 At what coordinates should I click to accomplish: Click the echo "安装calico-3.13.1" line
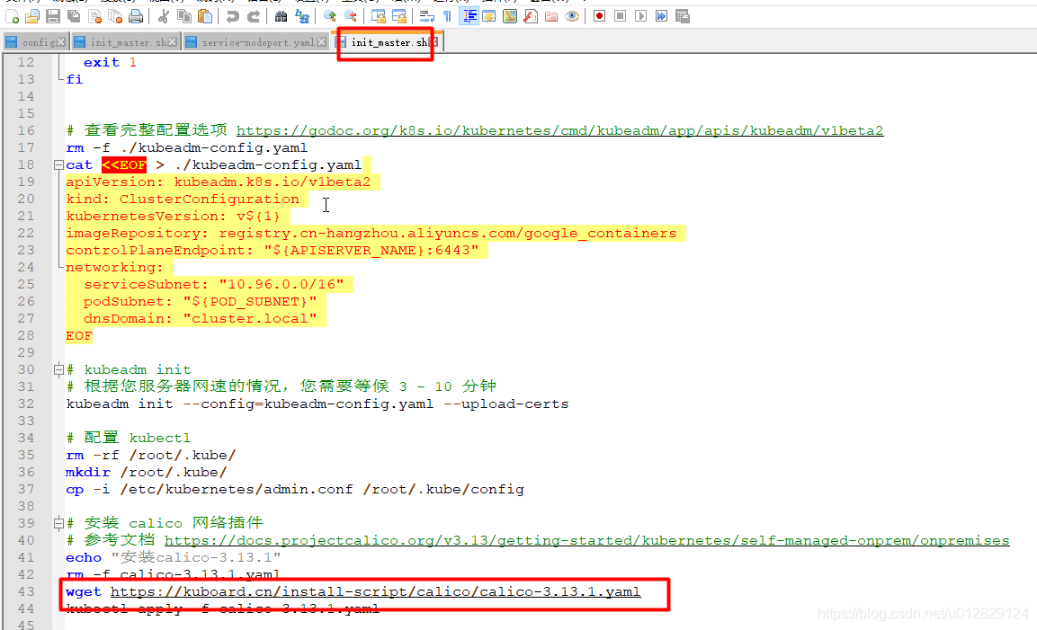pyautogui.click(x=174, y=557)
